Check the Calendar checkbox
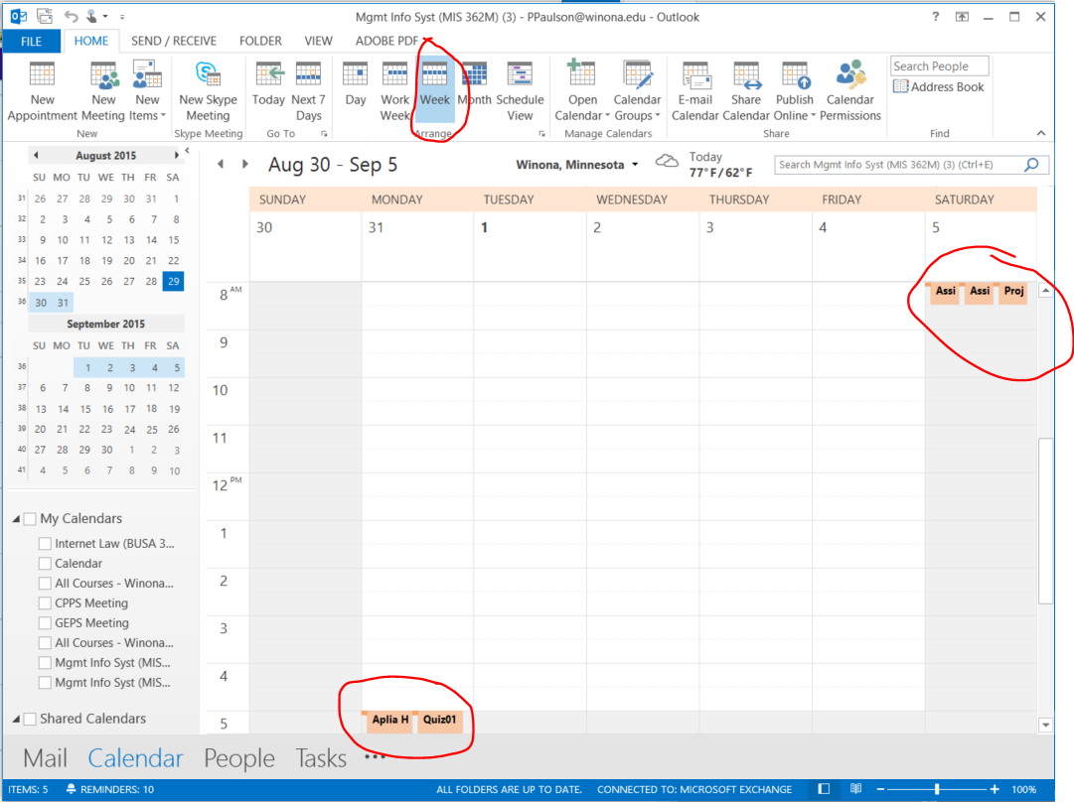Viewport: 1074px width, 802px height. 46,563
